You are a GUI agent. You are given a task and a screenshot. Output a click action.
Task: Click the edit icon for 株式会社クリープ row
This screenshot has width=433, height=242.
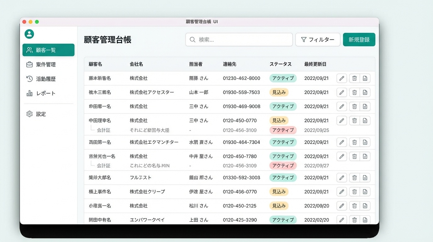click(341, 192)
